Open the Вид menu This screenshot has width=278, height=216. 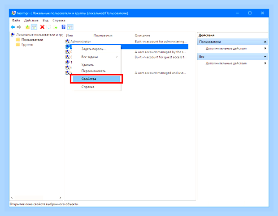(x=45, y=20)
